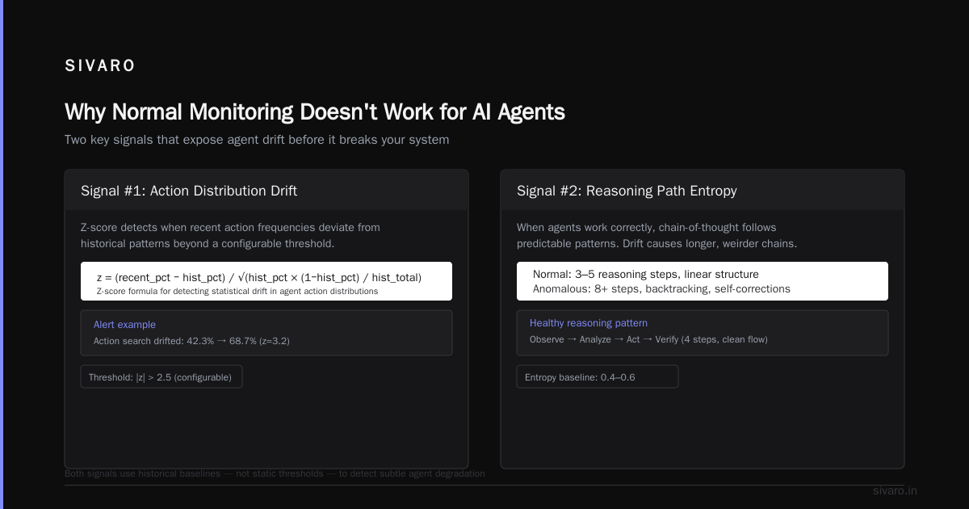This screenshot has height=509, width=969.
Task: Click the SIVARO logo text
Action: click(x=100, y=66)
